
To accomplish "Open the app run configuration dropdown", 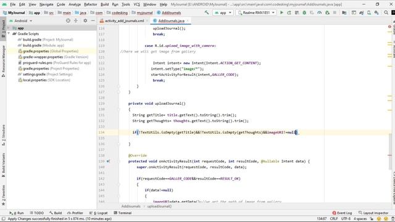I will pos(223,12).
